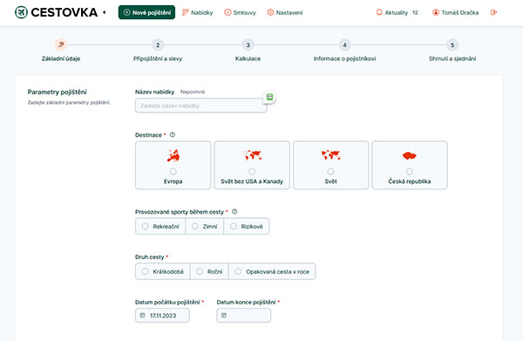Click the Nové pojištění button

146,12
